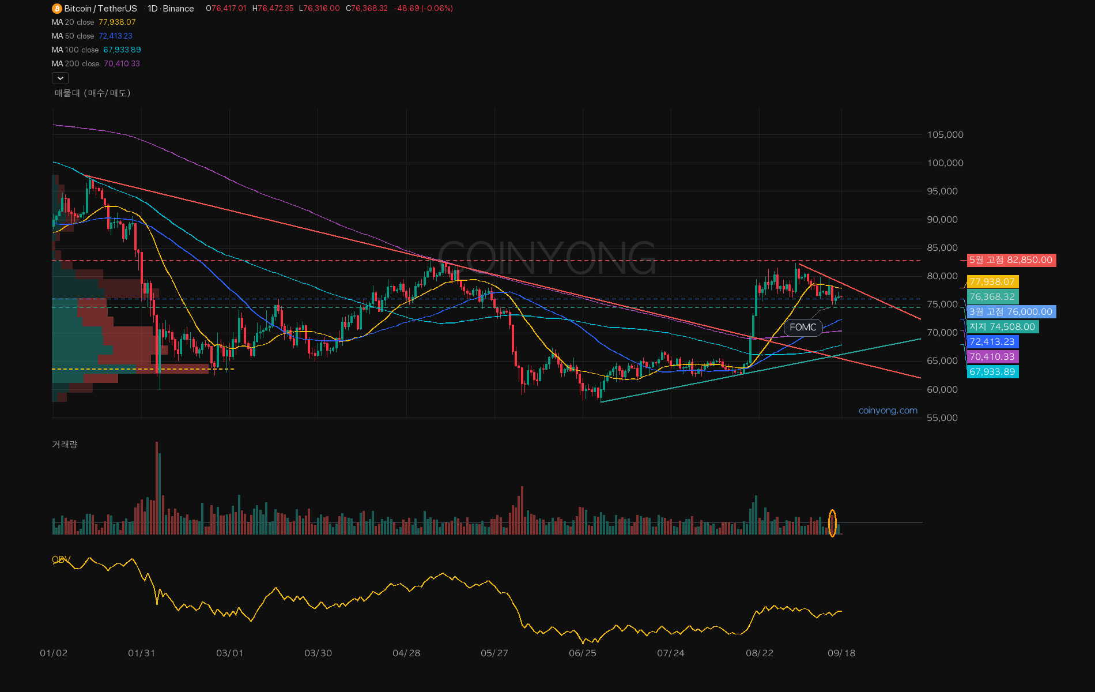Click the high price H76,472.35
Screen dimensions: 1095x692
pos(273,9)
